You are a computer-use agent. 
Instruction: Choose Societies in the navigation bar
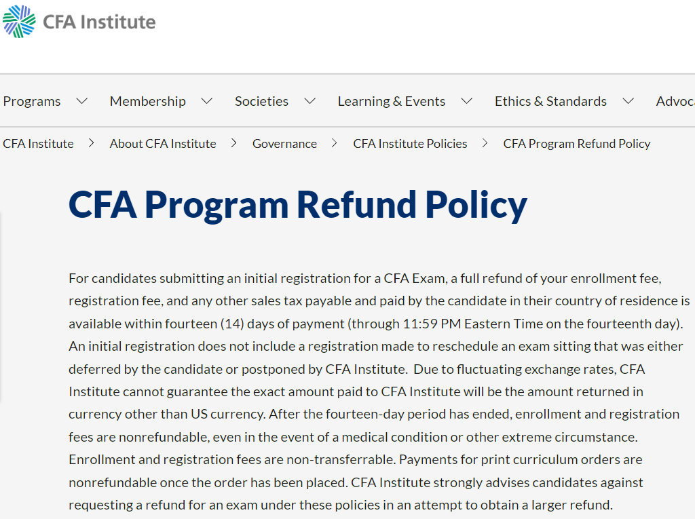[261, 101]
